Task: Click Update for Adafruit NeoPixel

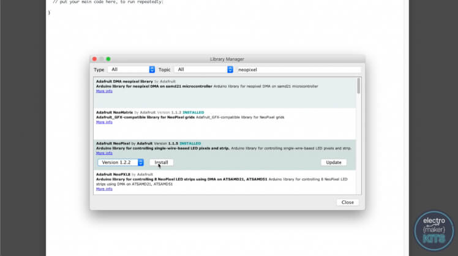Action: click(334, 162)
